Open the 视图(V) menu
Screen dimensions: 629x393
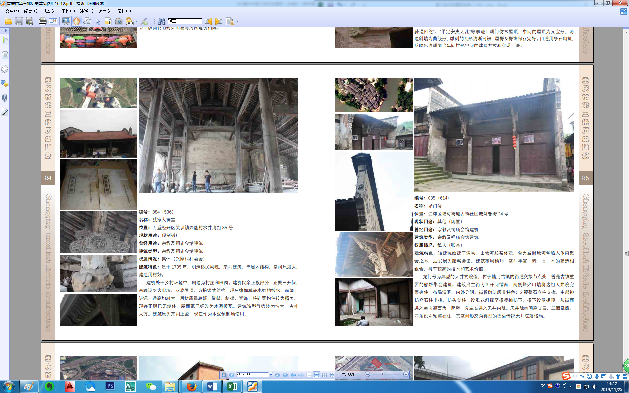[49, 11]
